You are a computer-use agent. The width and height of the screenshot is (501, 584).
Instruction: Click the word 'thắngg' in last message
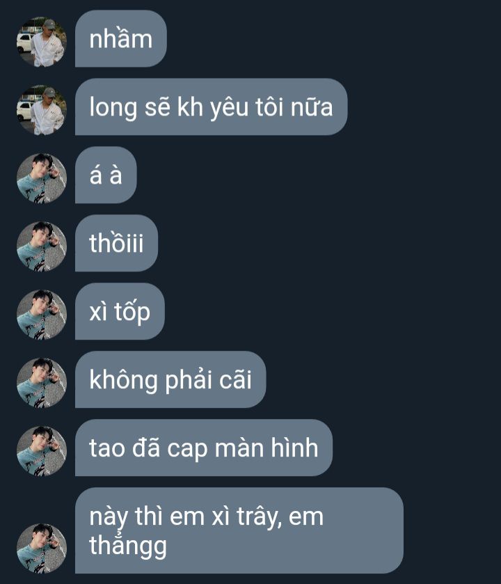coord(127,546)
